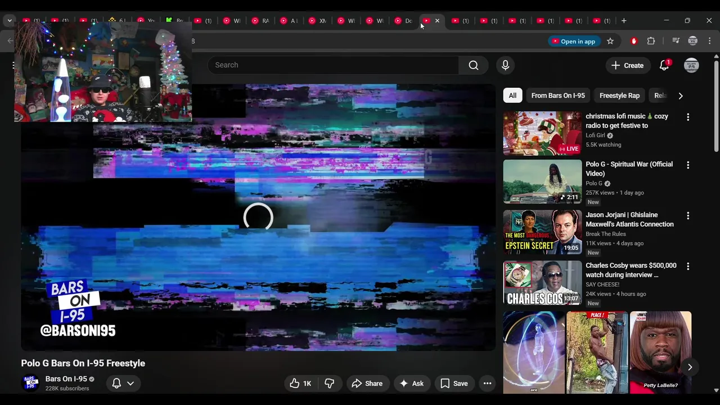Open Polo G - Spiritual War title link
Screen dimensions: 720x405
629,169
